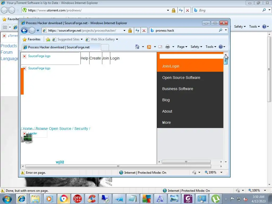
Task: Open CCleaner from the taskbar
Action: click(x=91, y=199)
